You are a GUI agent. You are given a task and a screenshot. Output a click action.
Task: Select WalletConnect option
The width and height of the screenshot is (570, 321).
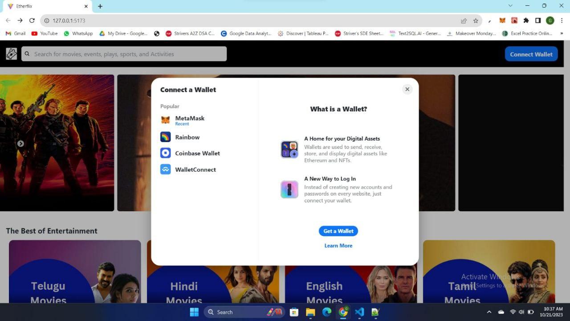click(x=188, y=169)
